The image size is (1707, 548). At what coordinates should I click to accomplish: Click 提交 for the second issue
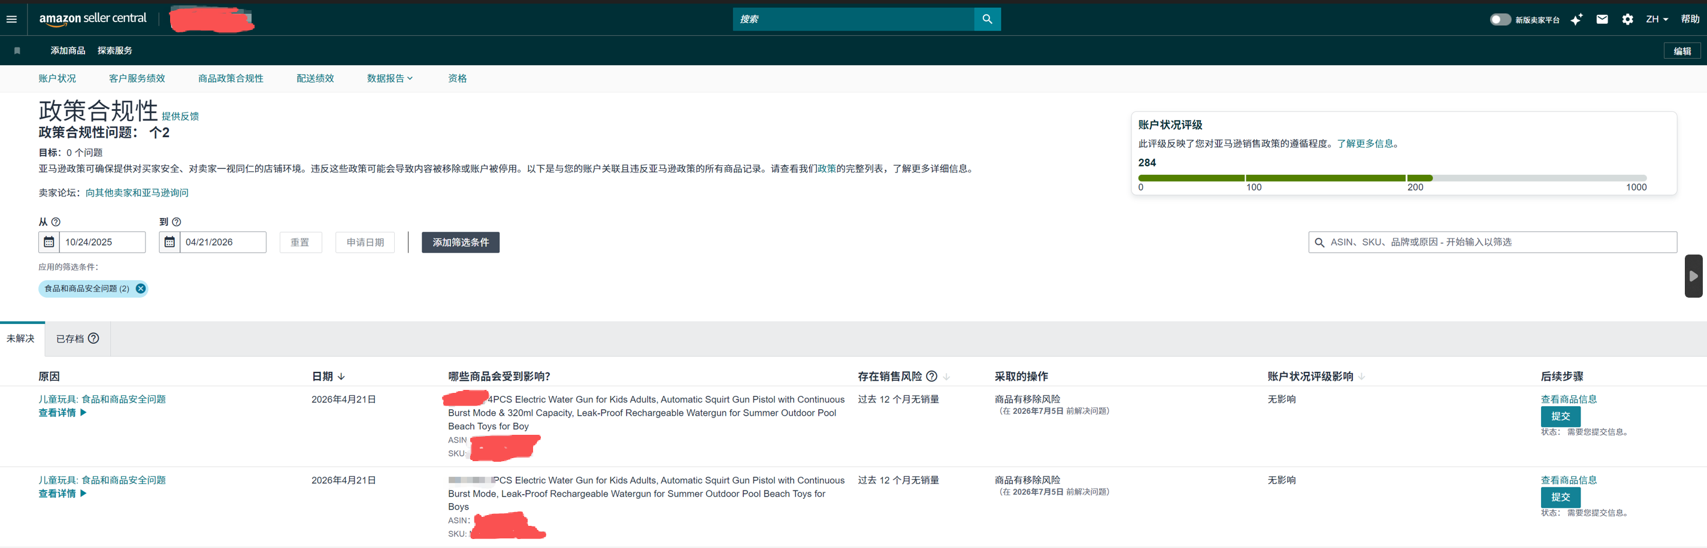click(x=1560, y=497)
